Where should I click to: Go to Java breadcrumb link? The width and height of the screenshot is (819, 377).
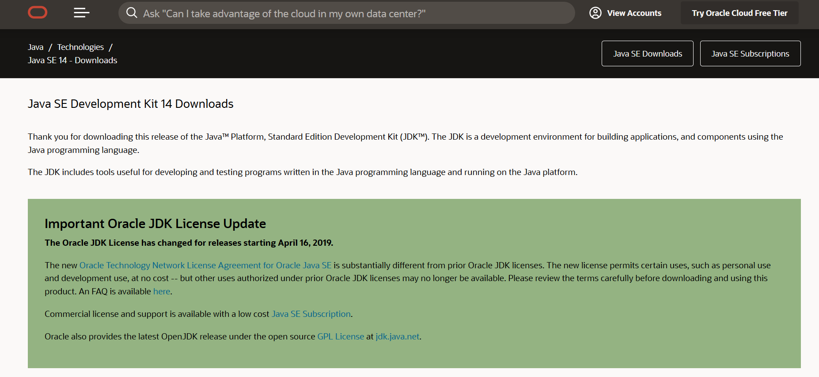click(x=36, y=47)
